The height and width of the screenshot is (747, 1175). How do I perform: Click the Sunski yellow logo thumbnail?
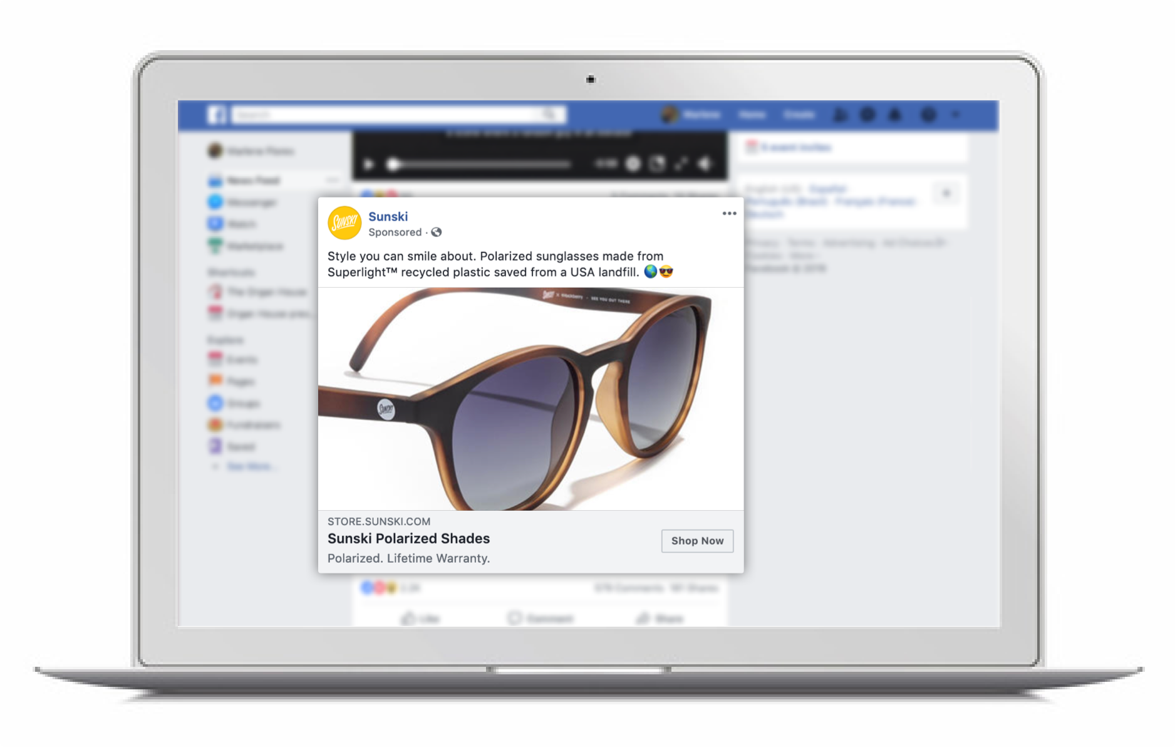pos(344,222)
